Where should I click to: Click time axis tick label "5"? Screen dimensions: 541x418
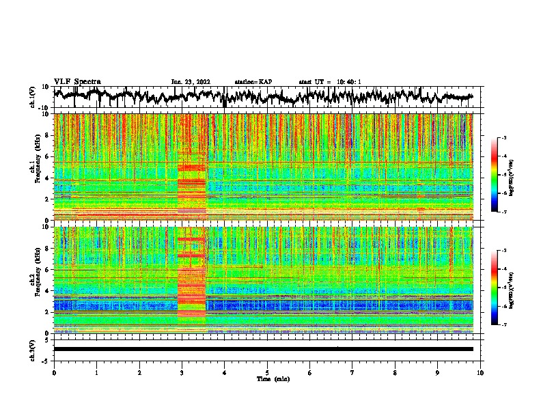click(x=267, y=373)
